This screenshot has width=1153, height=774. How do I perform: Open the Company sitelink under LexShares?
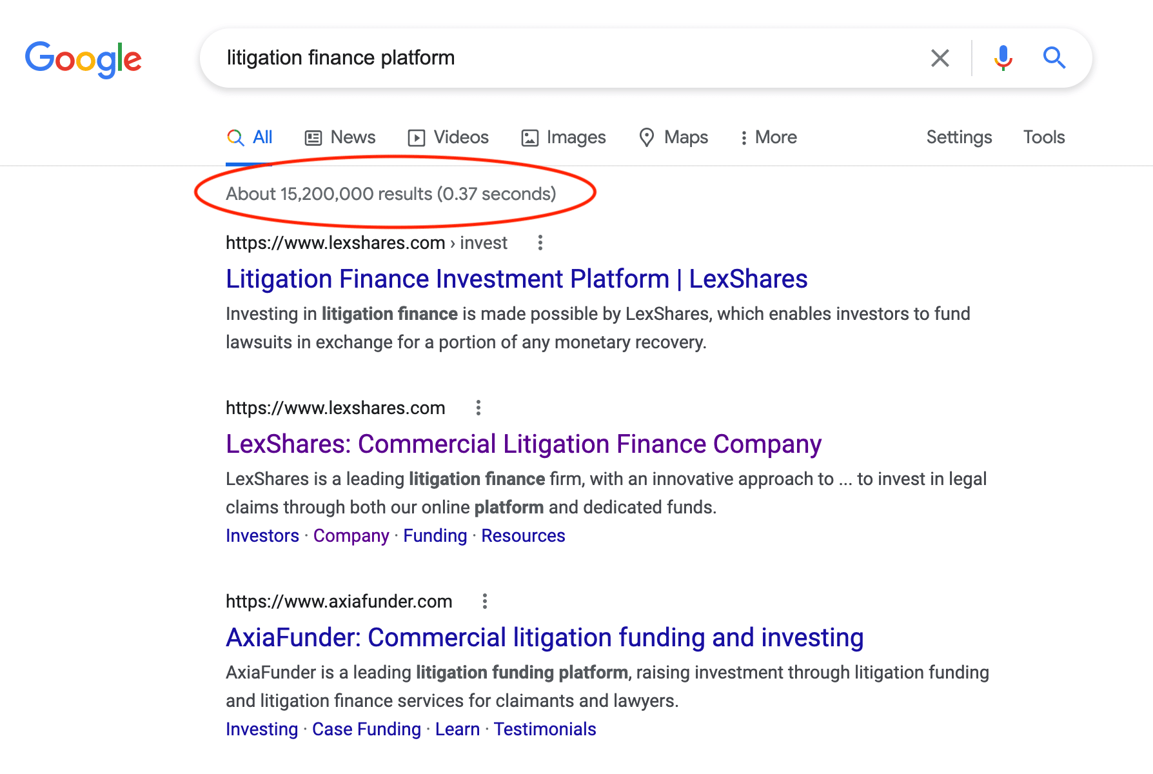click(x=351, y=536)
